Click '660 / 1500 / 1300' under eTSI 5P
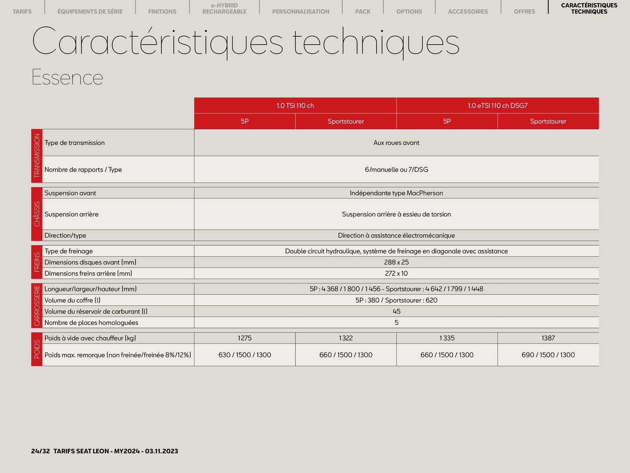This screenshot has height=473, width=630. 447,355
